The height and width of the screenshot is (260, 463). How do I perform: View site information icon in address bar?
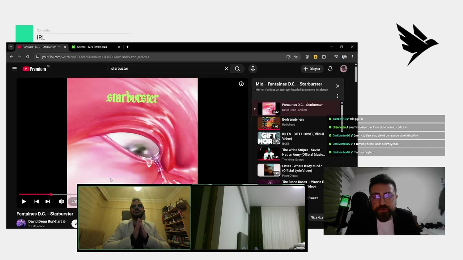tap(37, 57)
